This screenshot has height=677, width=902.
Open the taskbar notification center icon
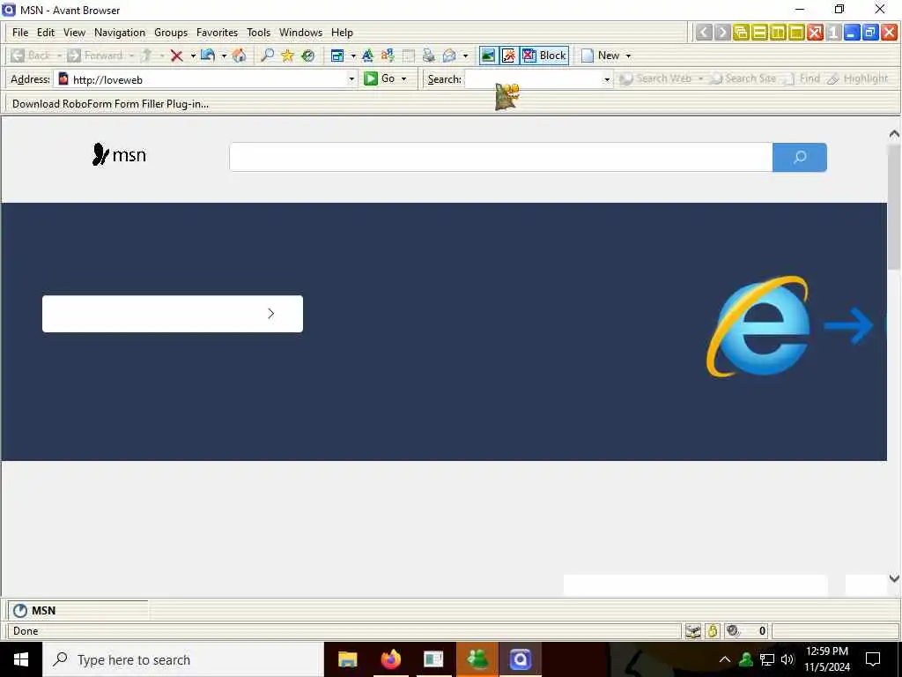tap(873, 659)
